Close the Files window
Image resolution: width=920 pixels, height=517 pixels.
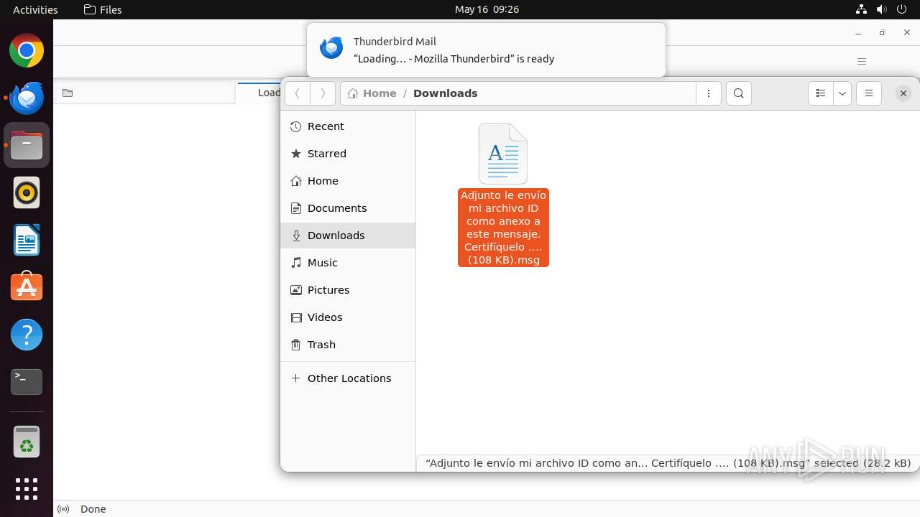(x=903, y=93)
